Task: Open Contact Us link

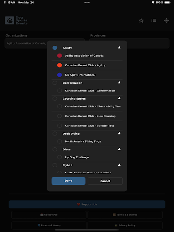Action: (x=49, y=215)
